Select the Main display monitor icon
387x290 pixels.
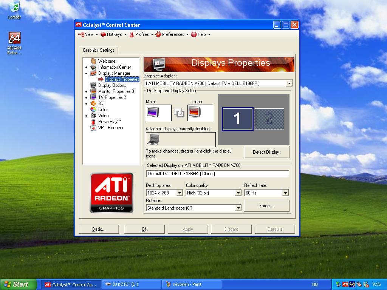(153, 113)
